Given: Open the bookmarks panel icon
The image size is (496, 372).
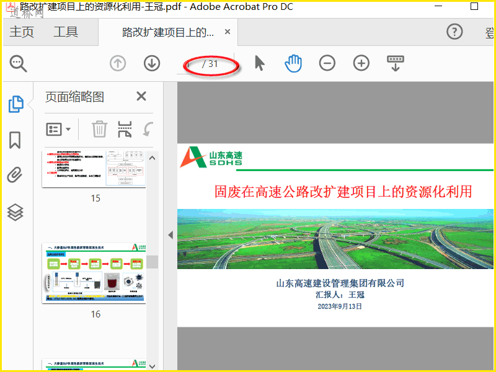Looking at the screenshot, I should pyautogui.click(x=15, y=140).
